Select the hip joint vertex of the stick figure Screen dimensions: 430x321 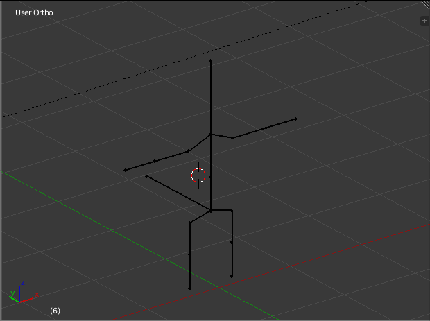(x=211, y=211)
